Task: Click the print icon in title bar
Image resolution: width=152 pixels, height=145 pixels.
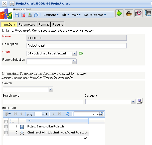Action: 12,4
